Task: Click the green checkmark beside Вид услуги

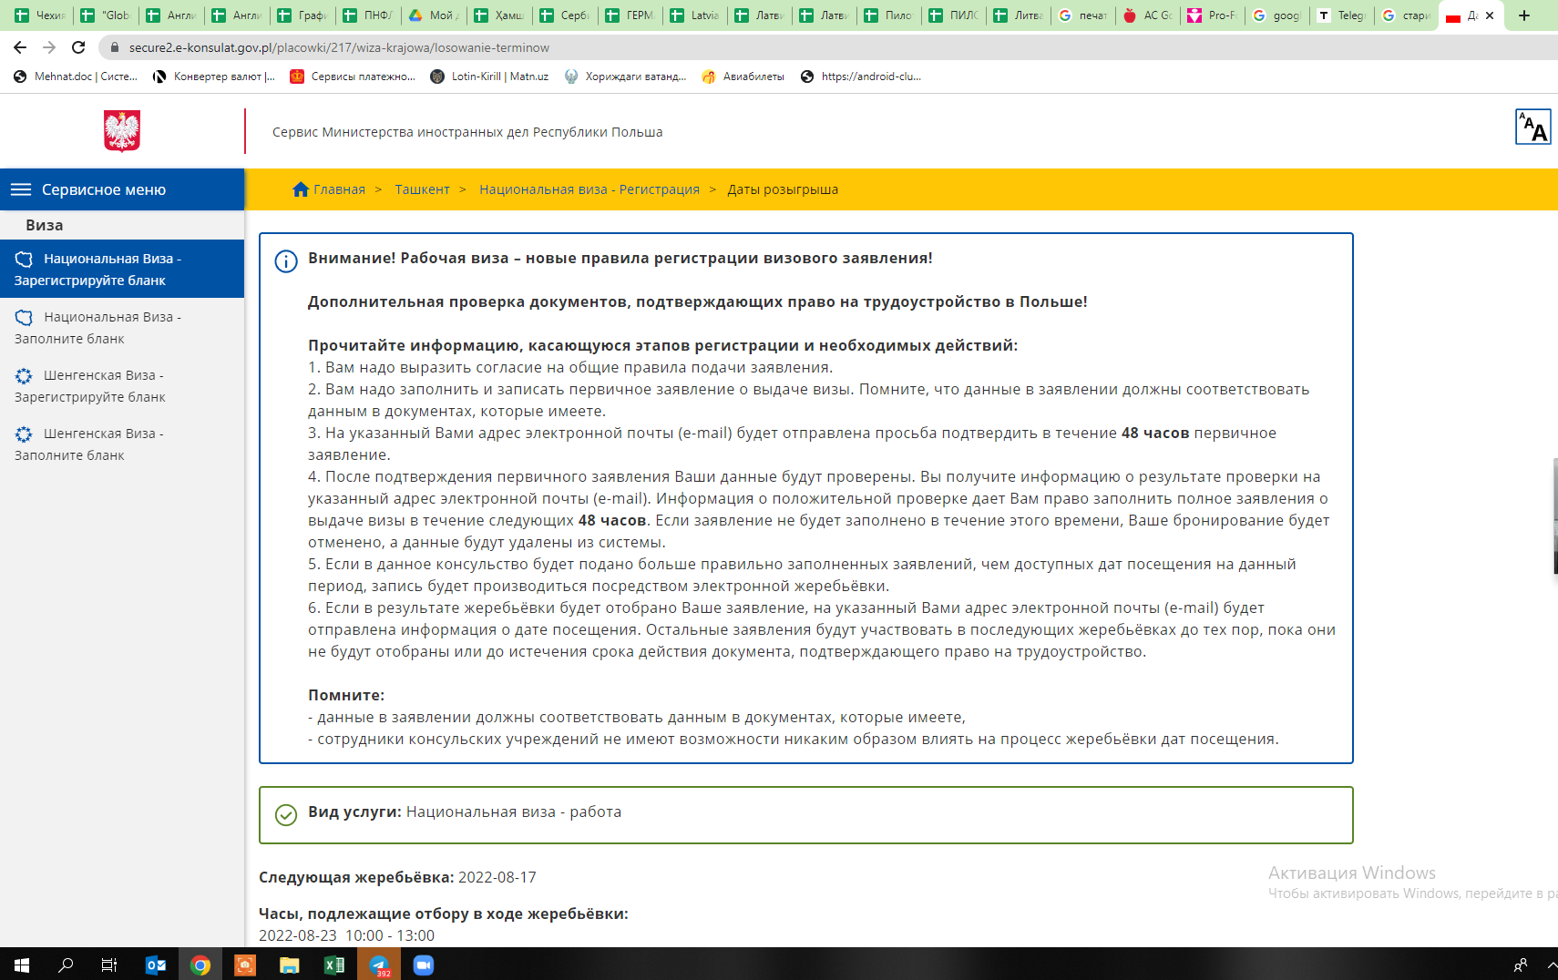Action: click(286, 815)
